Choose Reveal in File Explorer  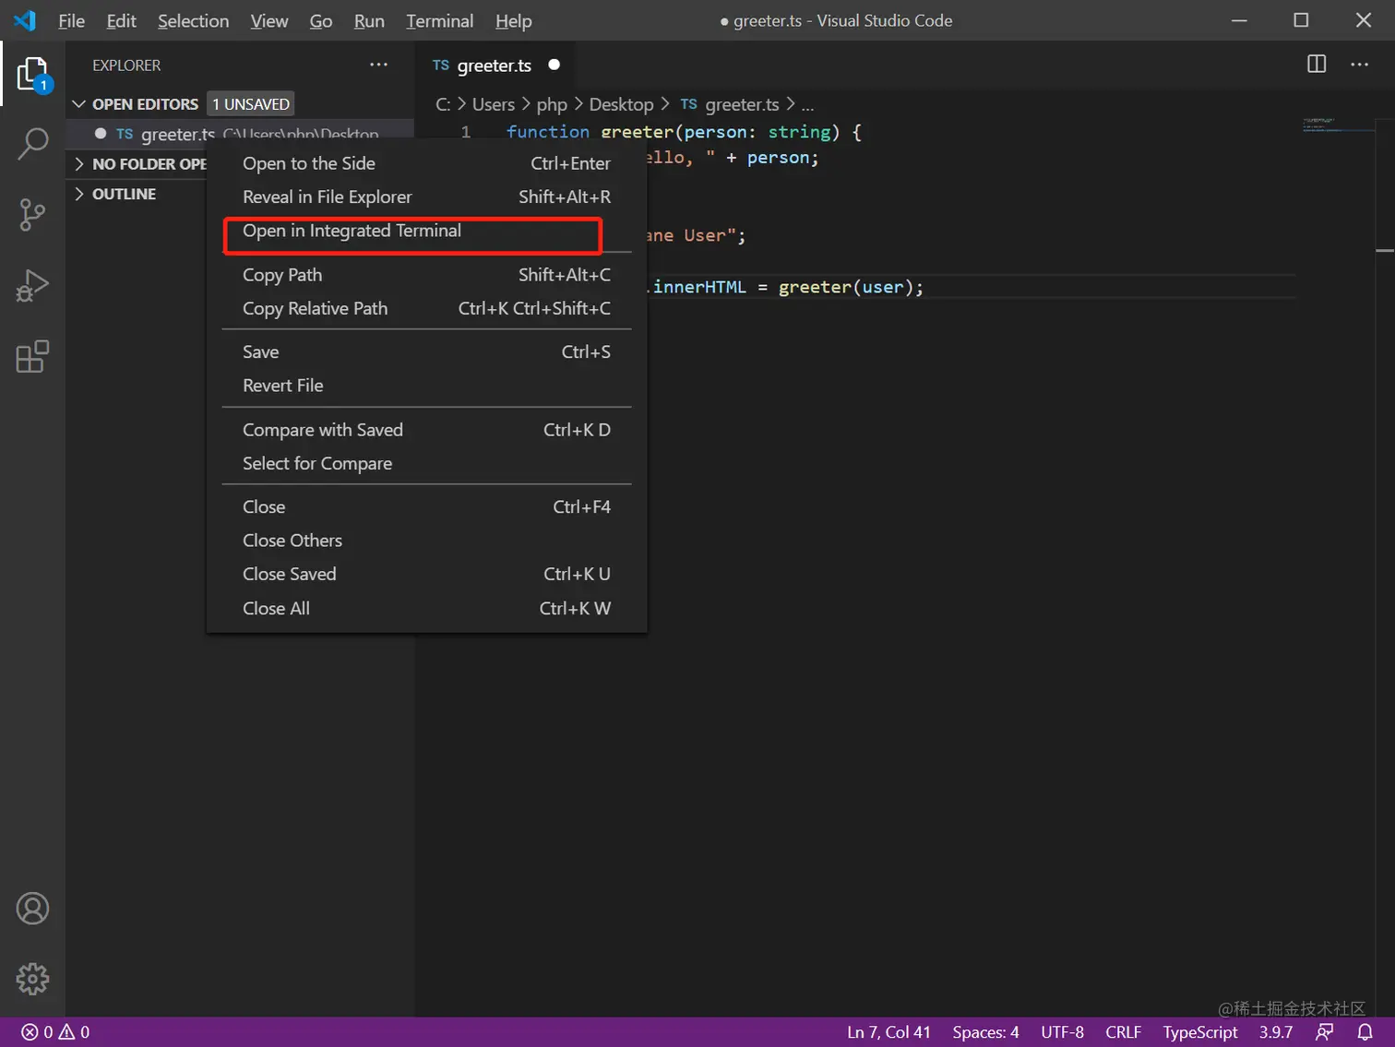point(426,196)
